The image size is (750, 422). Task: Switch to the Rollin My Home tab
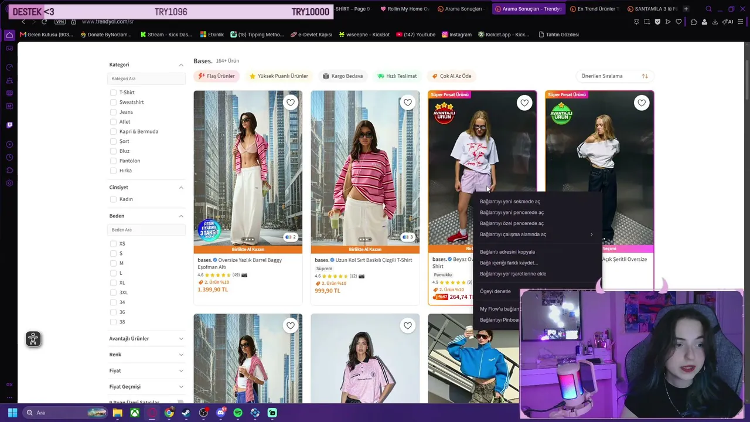click(405, 9)
